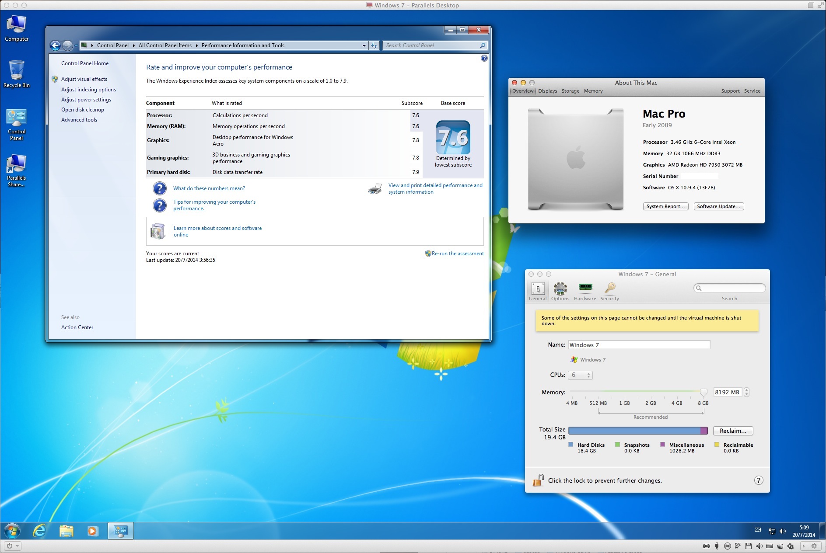Open 'Tips for improving your computer's performance'
826x553 pixels.
[214, 205]
